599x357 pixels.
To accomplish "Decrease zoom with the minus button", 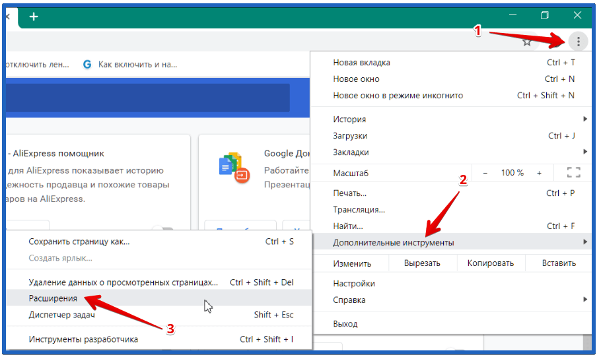I will (x=485, y=173).
